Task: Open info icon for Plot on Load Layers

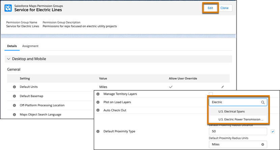Action: 98,102
